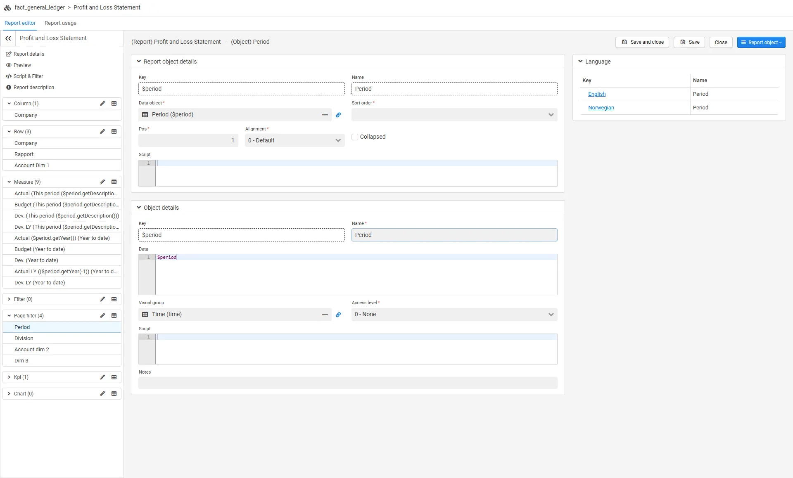Collapse Report object details section
Viewport: 793px width, 478px height.
point(139,62)
